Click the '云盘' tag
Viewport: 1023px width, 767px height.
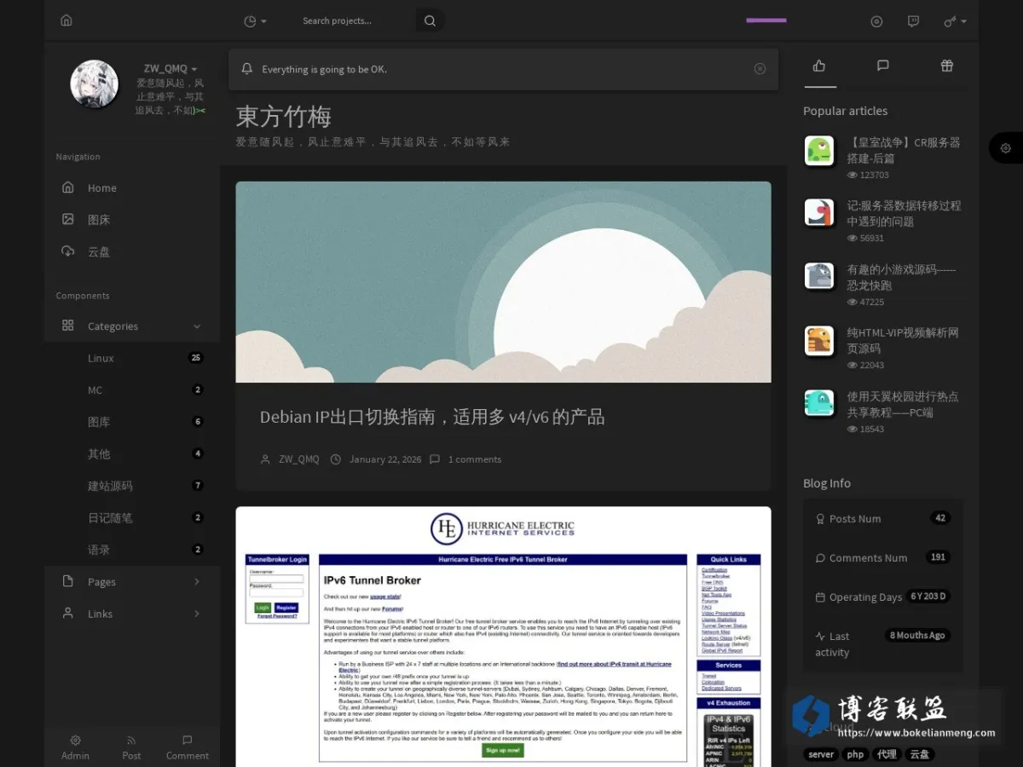coord(919,754)
